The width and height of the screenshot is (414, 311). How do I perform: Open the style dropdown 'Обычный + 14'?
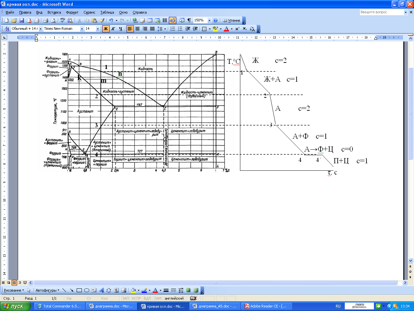40,29
